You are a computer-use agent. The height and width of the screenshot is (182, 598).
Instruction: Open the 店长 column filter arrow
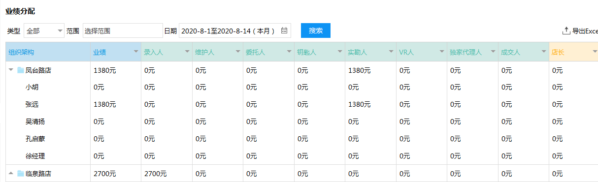(595, 52)
